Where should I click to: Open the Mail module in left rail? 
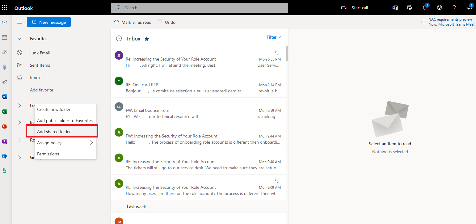pos(5,22)
